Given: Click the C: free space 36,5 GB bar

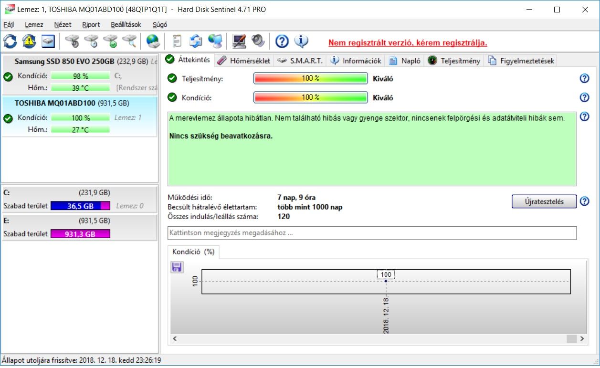Looking at the screenshot, I should point(80,206).
